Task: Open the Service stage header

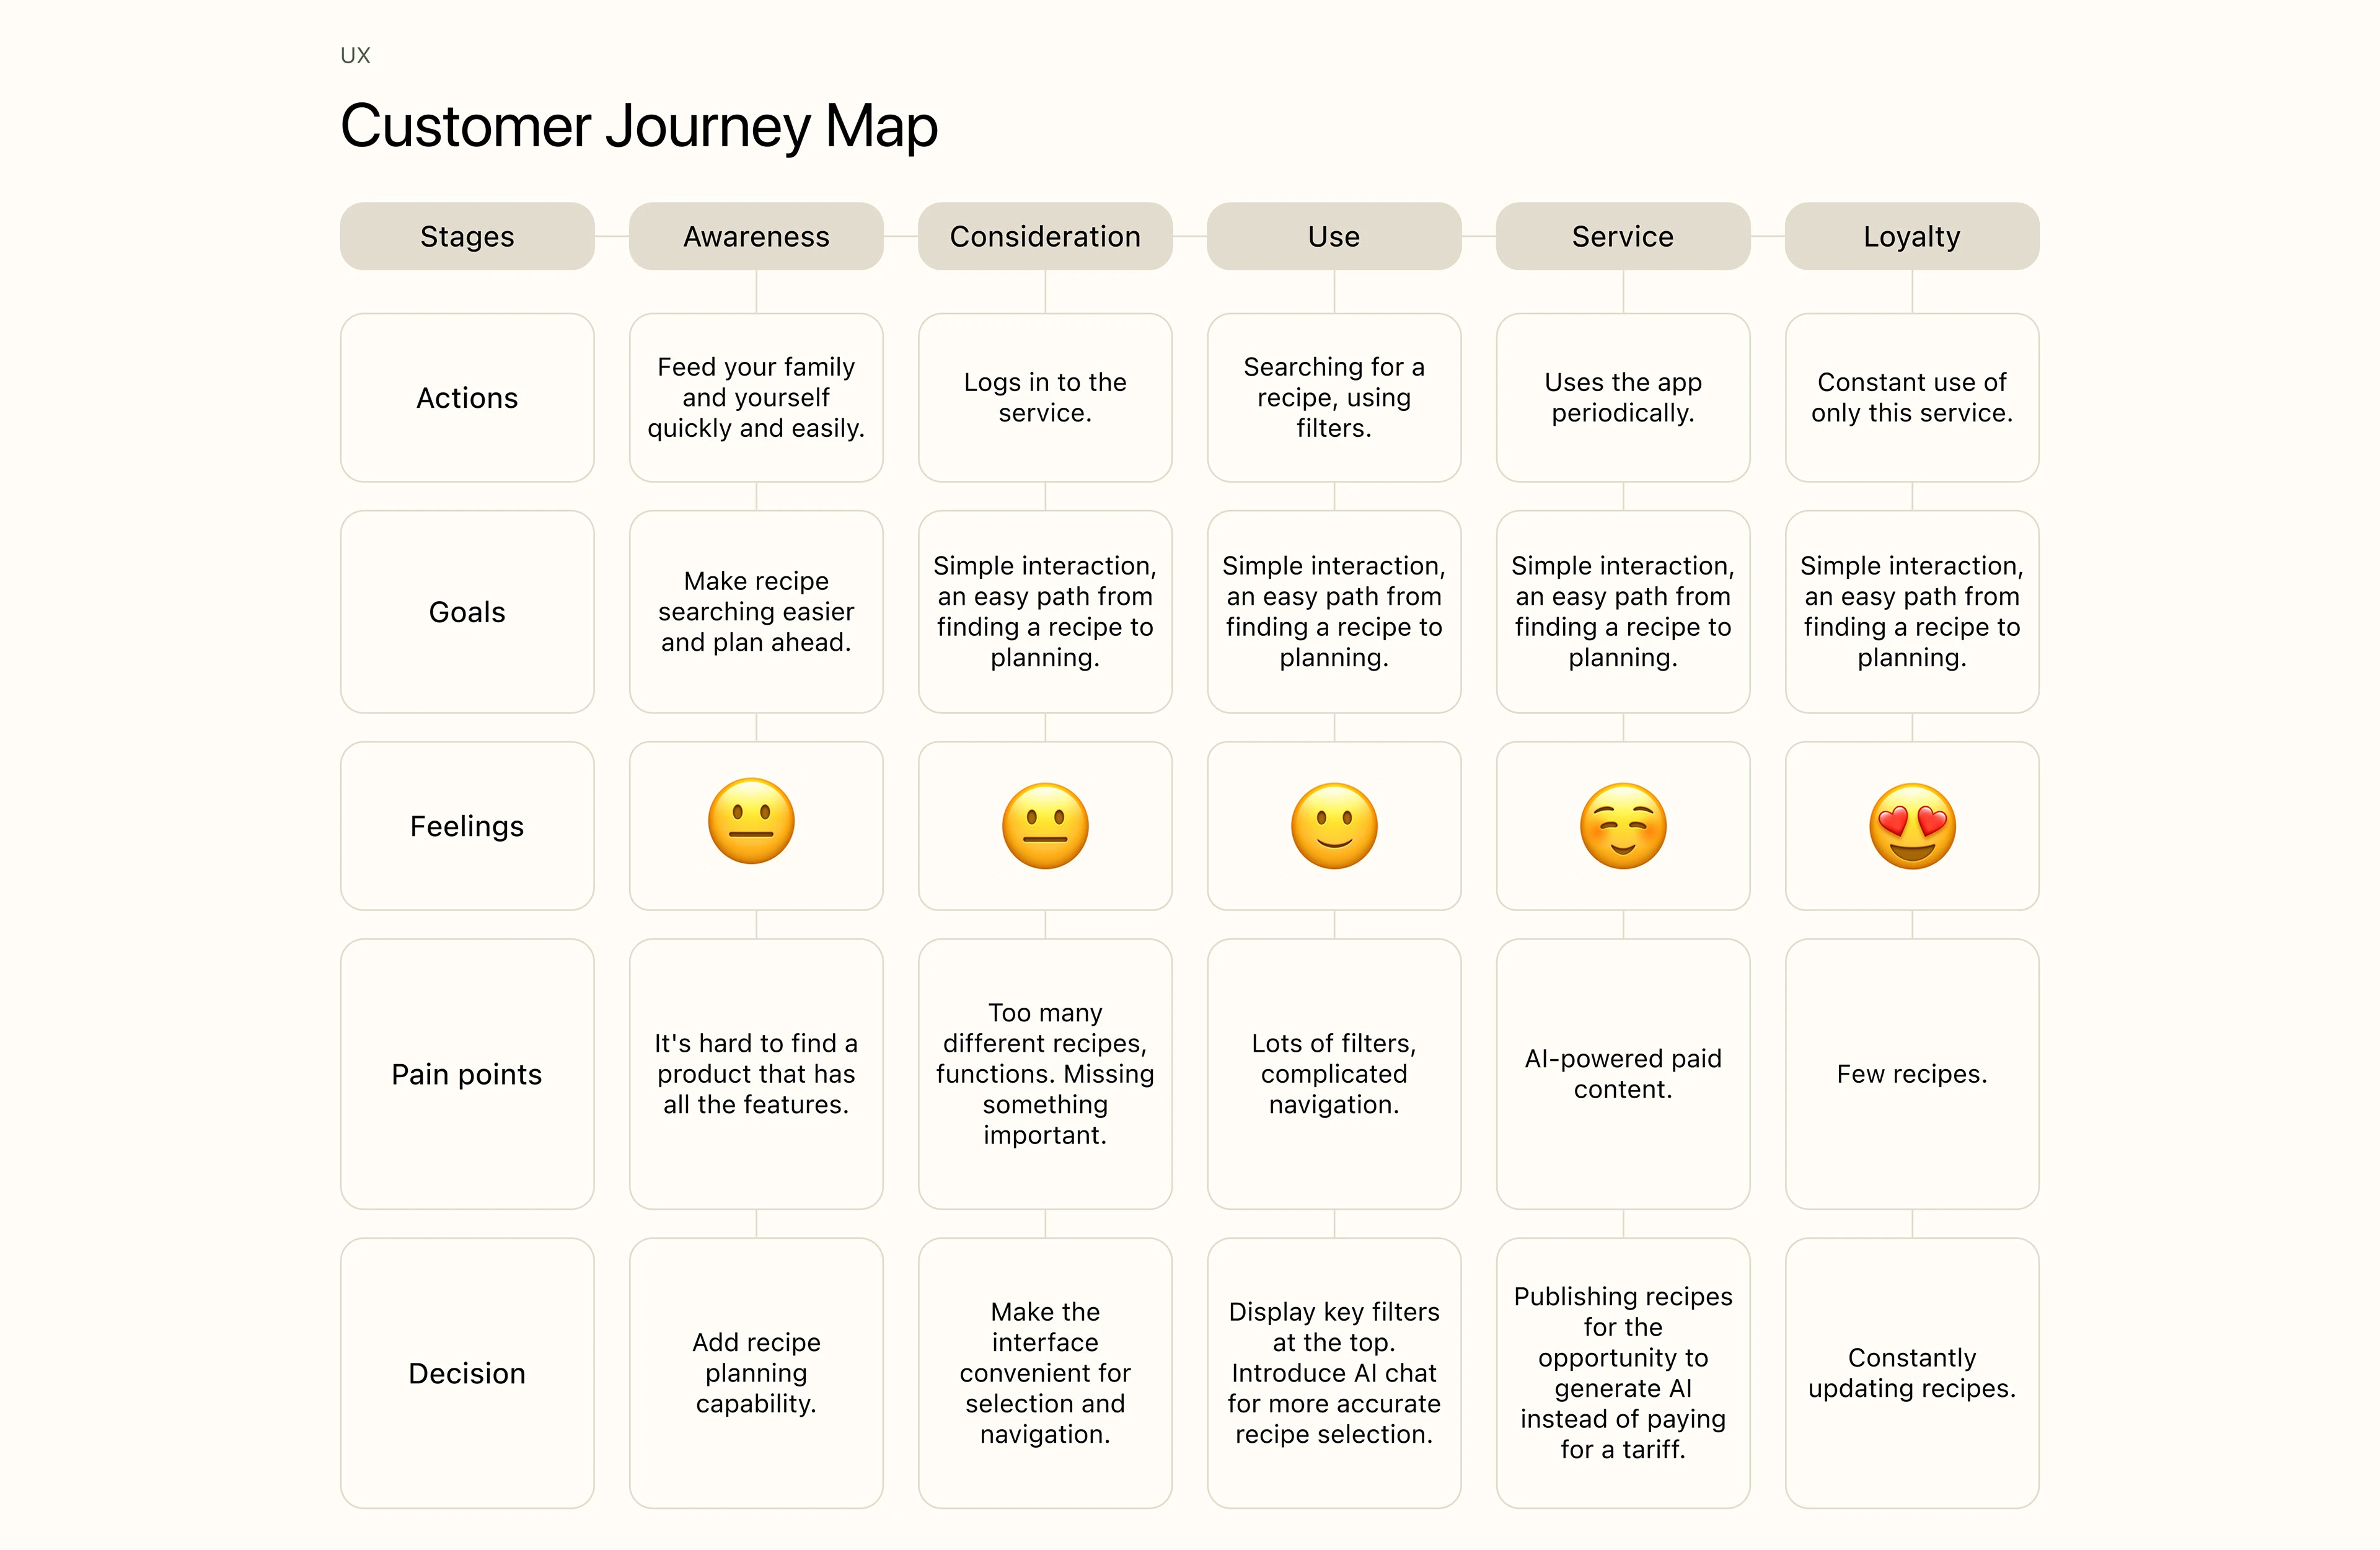Action: [x=1623, y=236]
